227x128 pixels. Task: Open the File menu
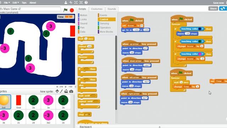[x=7, y=2]
